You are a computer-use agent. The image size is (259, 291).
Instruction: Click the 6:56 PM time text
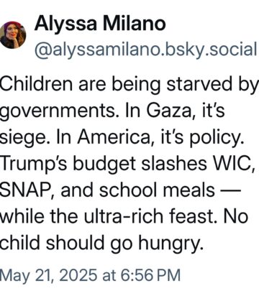[150, 275]
